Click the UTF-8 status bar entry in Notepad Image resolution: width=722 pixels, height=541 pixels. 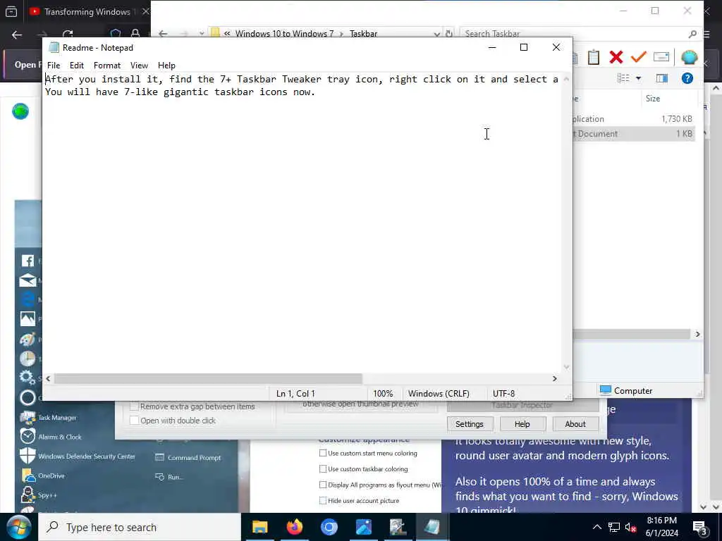(x=503, y=393)
